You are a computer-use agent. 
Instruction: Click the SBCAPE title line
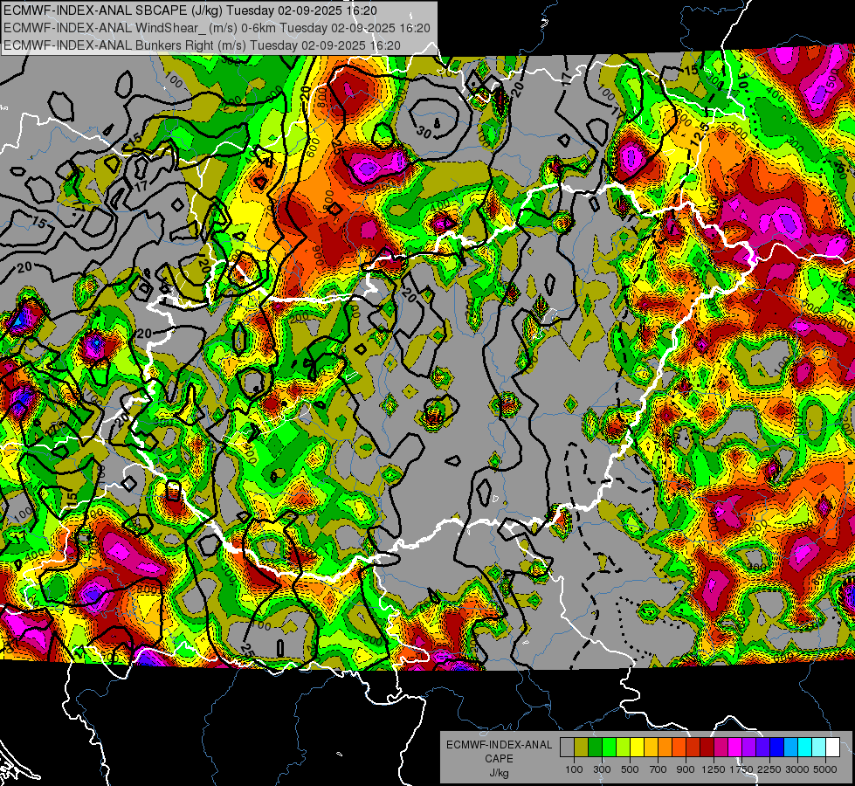190,10
